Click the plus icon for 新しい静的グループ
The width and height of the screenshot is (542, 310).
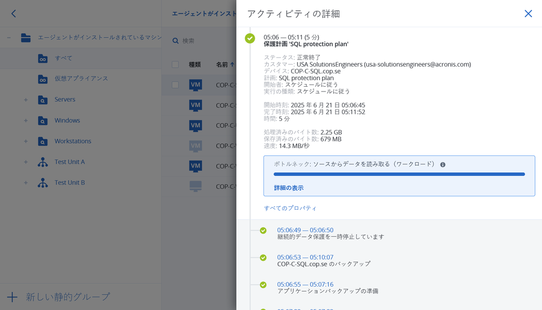click(12, 297)
